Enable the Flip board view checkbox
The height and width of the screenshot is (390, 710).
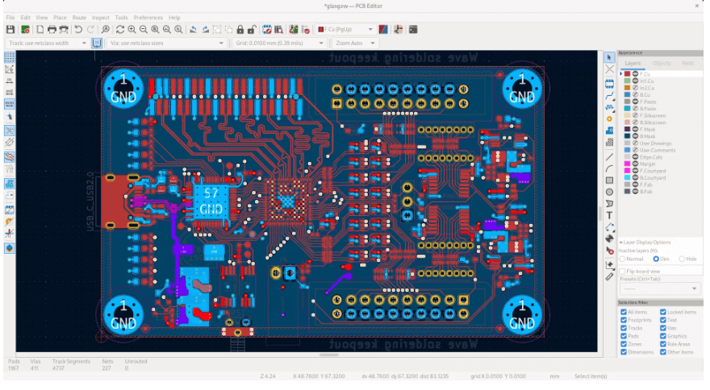coord(622,271)
